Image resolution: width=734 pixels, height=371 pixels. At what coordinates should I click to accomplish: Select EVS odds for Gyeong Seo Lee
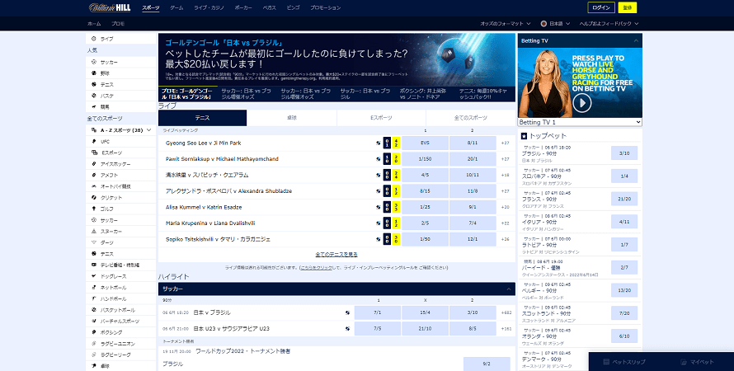click(425, 143)
